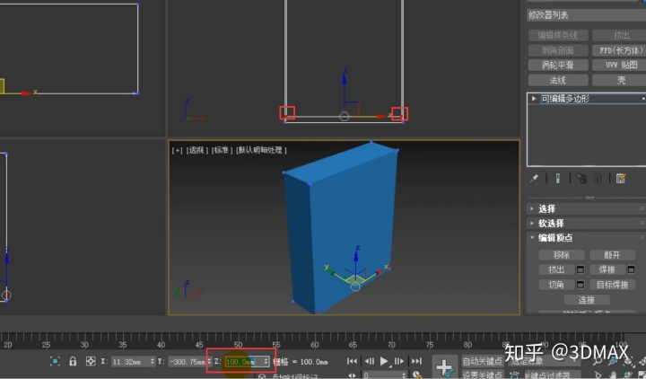Open the configure modifier sets icon

[621, 178]
